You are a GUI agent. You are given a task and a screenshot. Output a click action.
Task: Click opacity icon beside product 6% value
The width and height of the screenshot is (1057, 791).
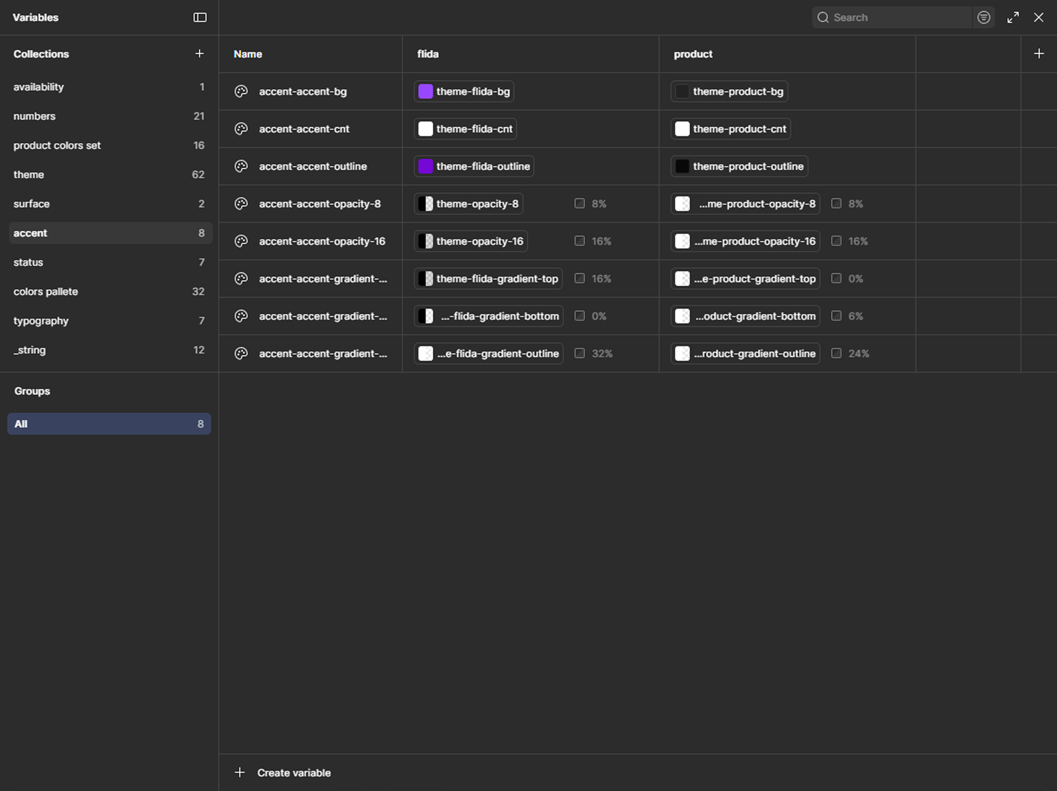[836, 316]
